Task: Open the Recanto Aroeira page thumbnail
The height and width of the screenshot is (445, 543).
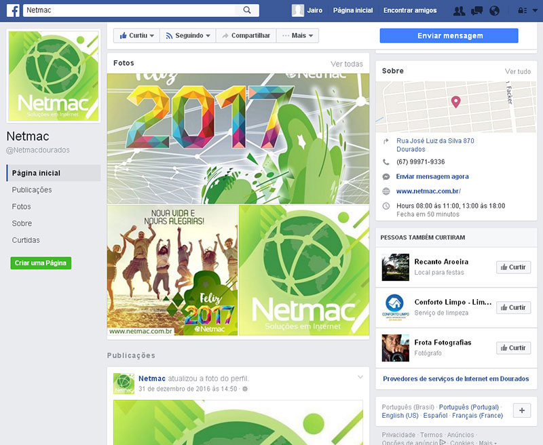Action: 396,267
